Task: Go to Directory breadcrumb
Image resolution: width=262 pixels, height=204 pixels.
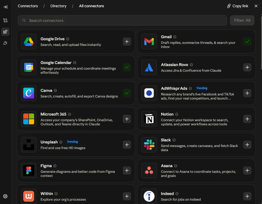Action: 58,6
